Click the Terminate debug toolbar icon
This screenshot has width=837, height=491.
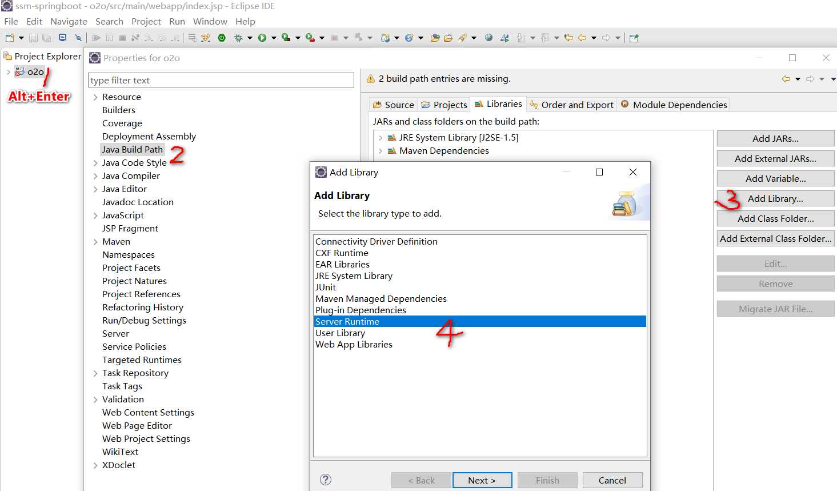pos(122,38)
